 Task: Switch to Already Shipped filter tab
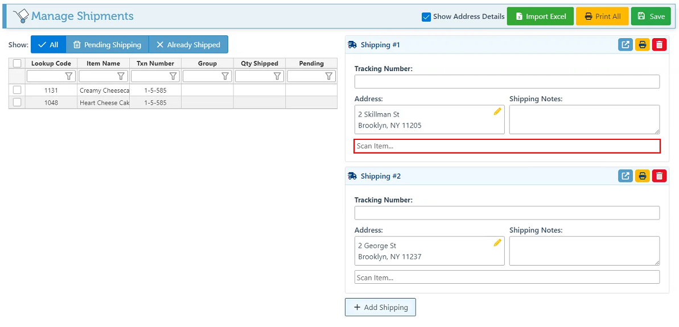click(188, 45)
